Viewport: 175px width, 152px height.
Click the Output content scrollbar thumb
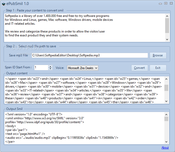(166, 88)
